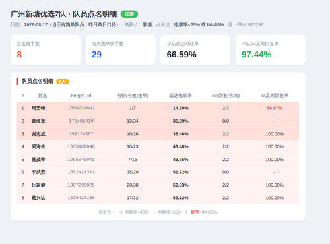This screenshot has height=244, width=330.
Task: Select the rider name 丘家健
Action: pos(38,185)
